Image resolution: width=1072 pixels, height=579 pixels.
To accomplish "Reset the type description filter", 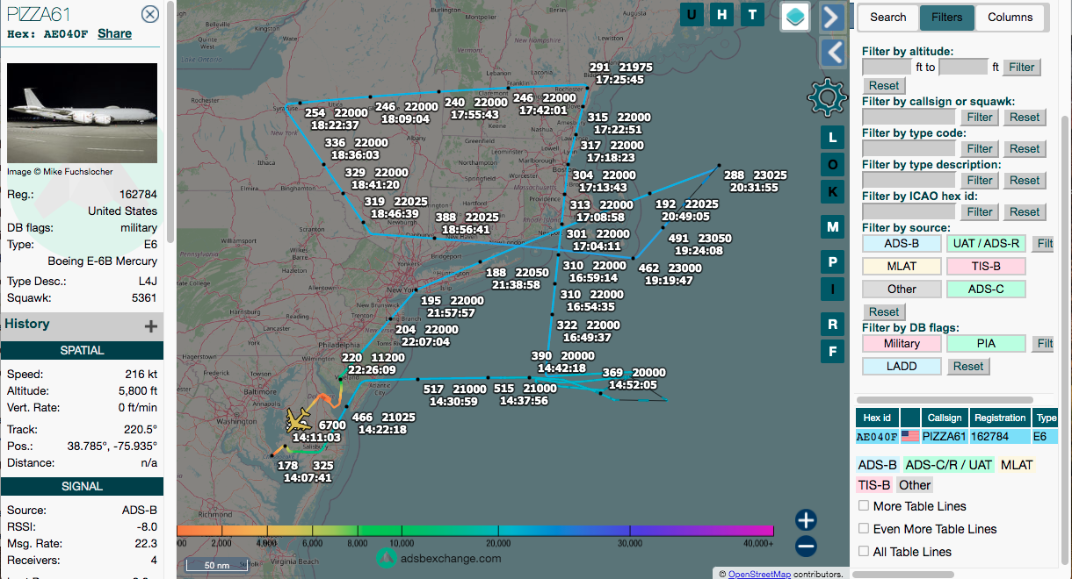I will coord(1025,181).
